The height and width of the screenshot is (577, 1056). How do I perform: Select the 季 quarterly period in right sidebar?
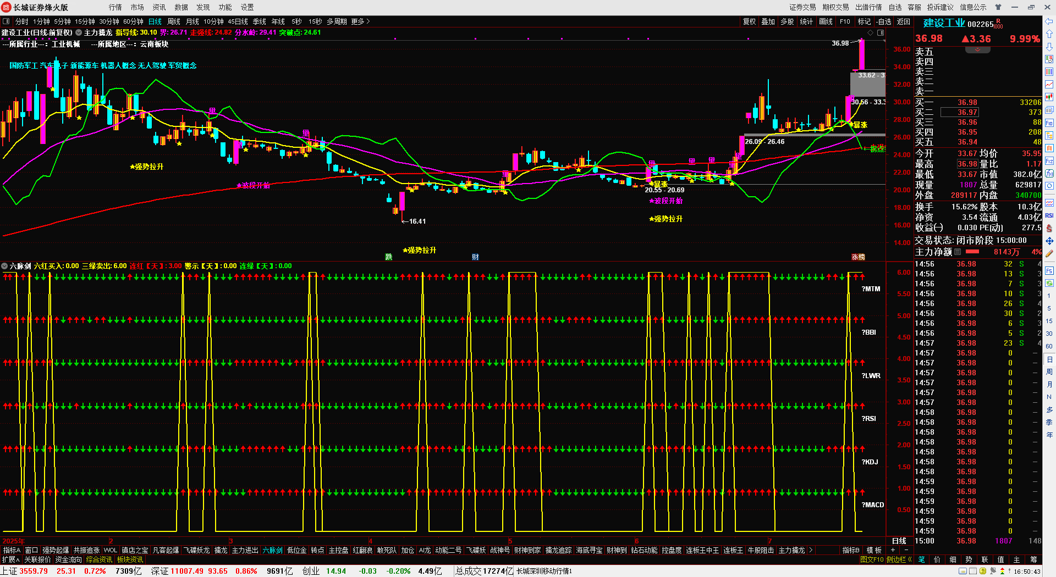point(1049,423)
